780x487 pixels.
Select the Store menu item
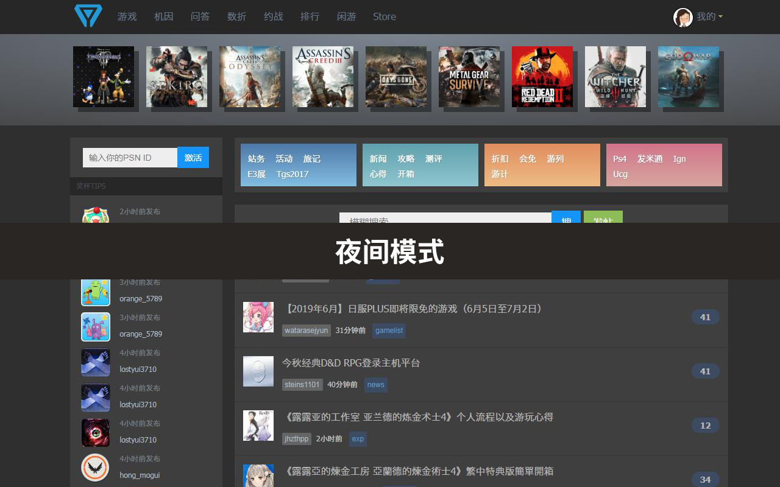pyautogui.click(x=384, y=16)
